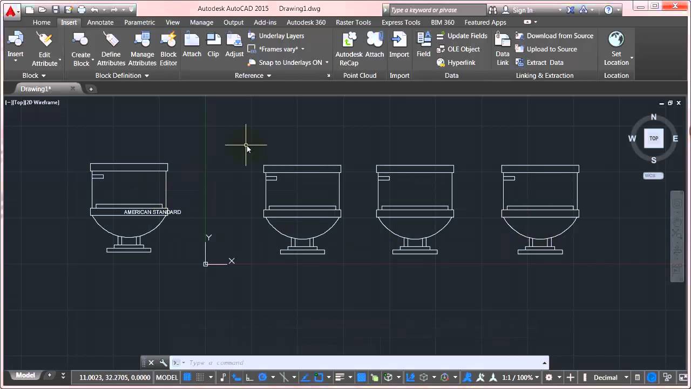Click the Undo arrow icon

coord(95,10)
